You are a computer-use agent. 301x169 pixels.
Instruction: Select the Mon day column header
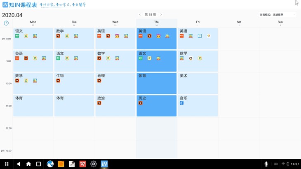[x=33, y=23]
